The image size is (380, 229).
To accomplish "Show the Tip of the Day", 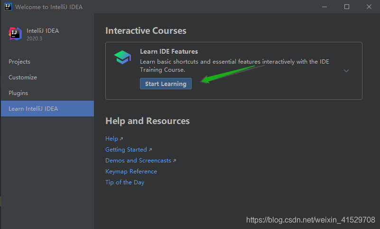I will click(125, 182).
